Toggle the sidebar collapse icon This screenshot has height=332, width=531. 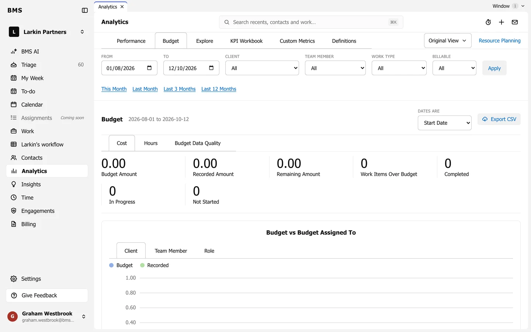click(x=85, y=10)
